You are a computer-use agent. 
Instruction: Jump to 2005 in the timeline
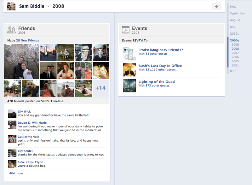[235, 61]
